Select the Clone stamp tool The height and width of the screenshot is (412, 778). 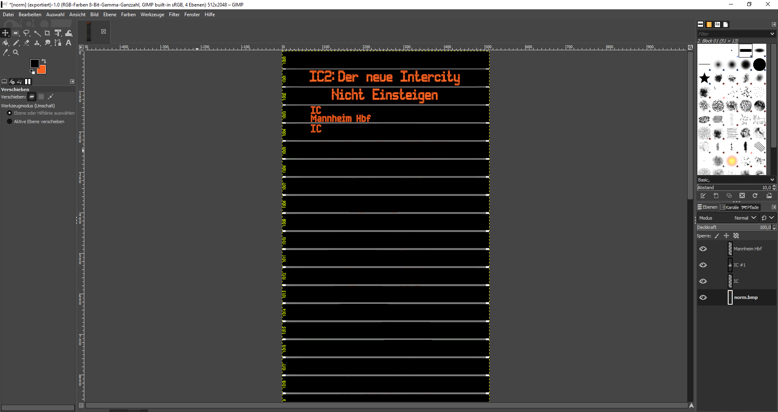pos(37,43)
